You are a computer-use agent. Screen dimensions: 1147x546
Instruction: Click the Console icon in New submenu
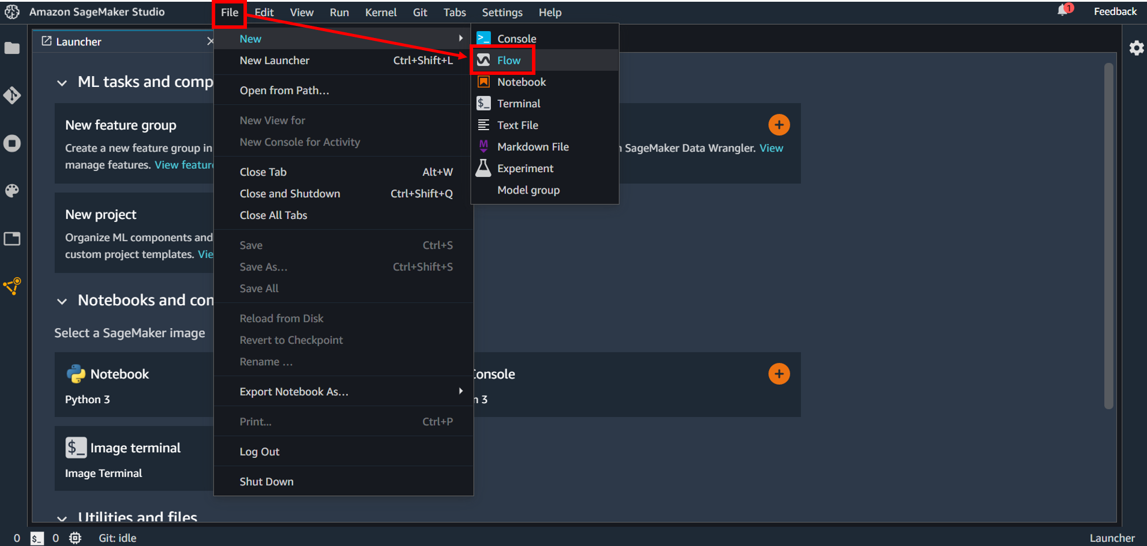pos(483,39)
